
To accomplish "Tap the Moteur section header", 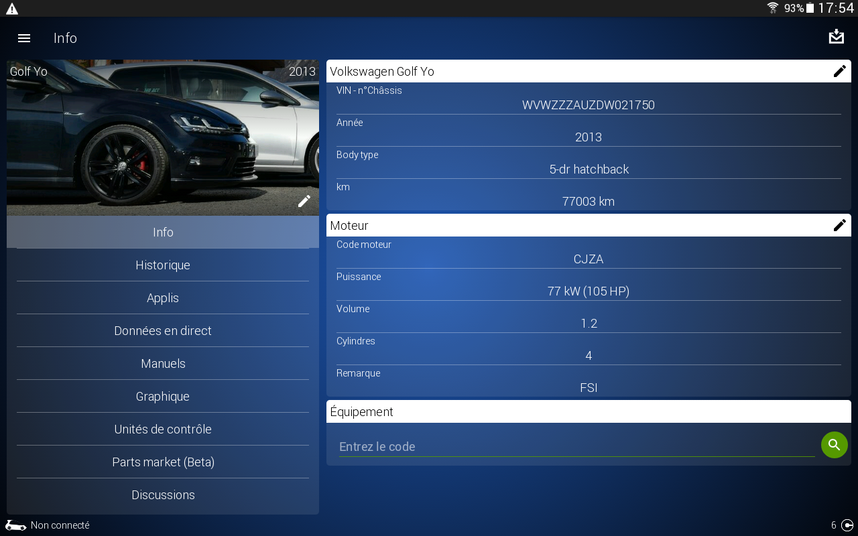I will click(589, 225).
